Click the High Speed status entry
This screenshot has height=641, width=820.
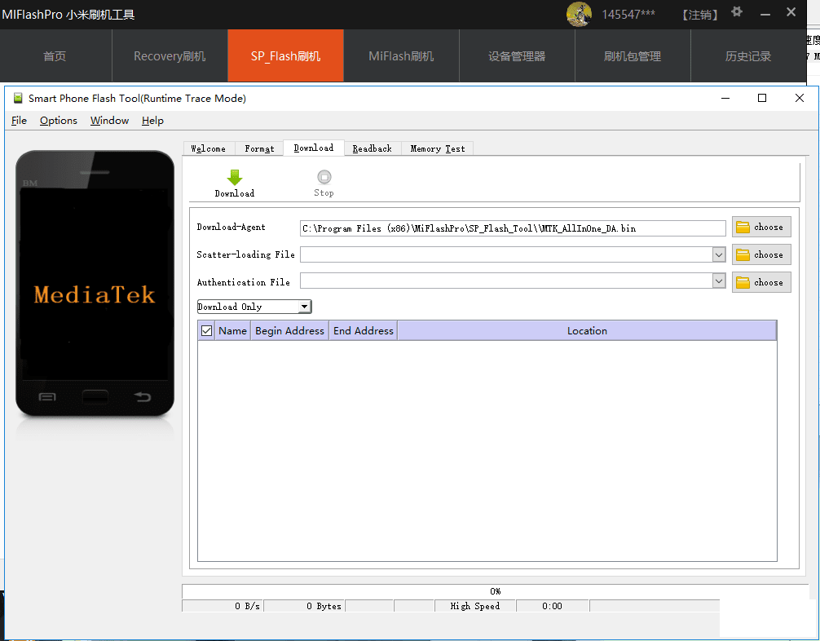tap(475, 606)
